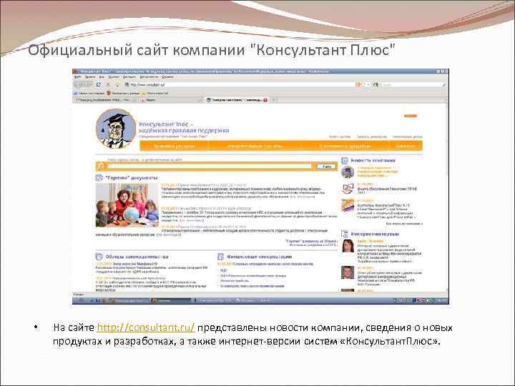
Task: Open the Вид menu
Action: [102, 76]
